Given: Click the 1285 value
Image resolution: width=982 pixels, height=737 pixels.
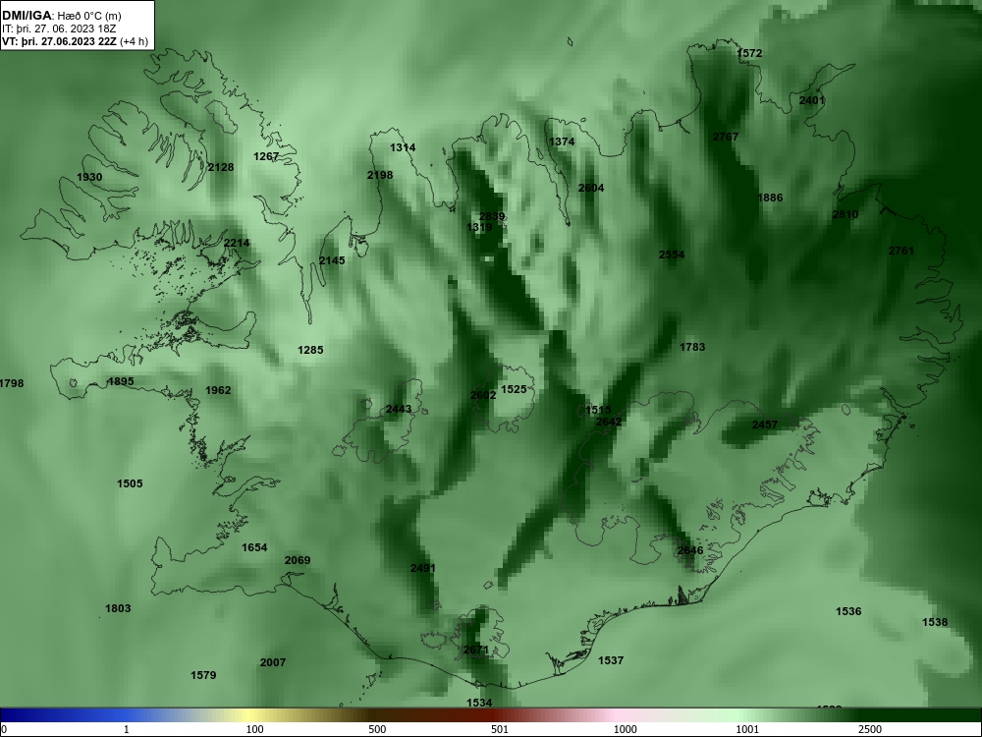Looking at the screenshot, I should tap(310, 351).
